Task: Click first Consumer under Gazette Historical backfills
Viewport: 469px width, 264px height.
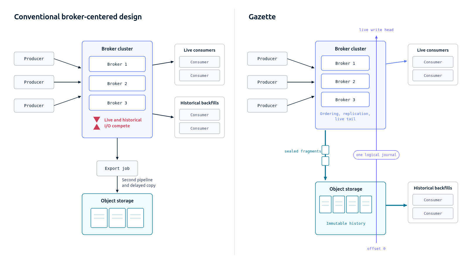Action: pos(433,200)
